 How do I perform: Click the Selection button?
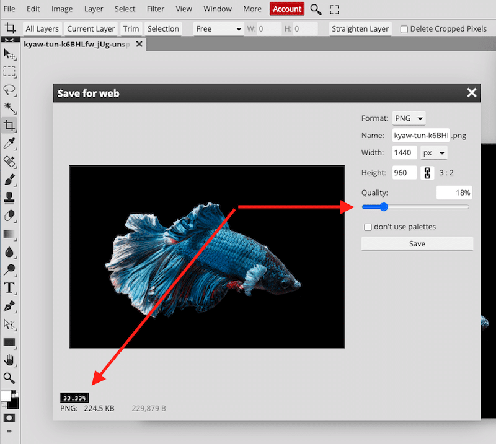coord(163,28)
